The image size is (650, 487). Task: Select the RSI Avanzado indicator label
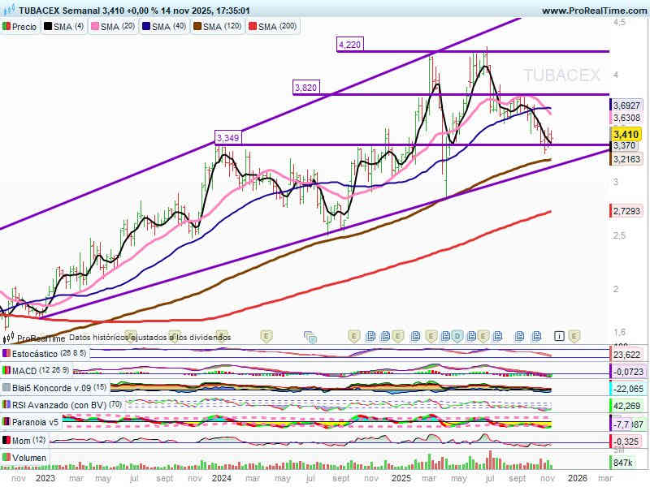tap(55, 405)
